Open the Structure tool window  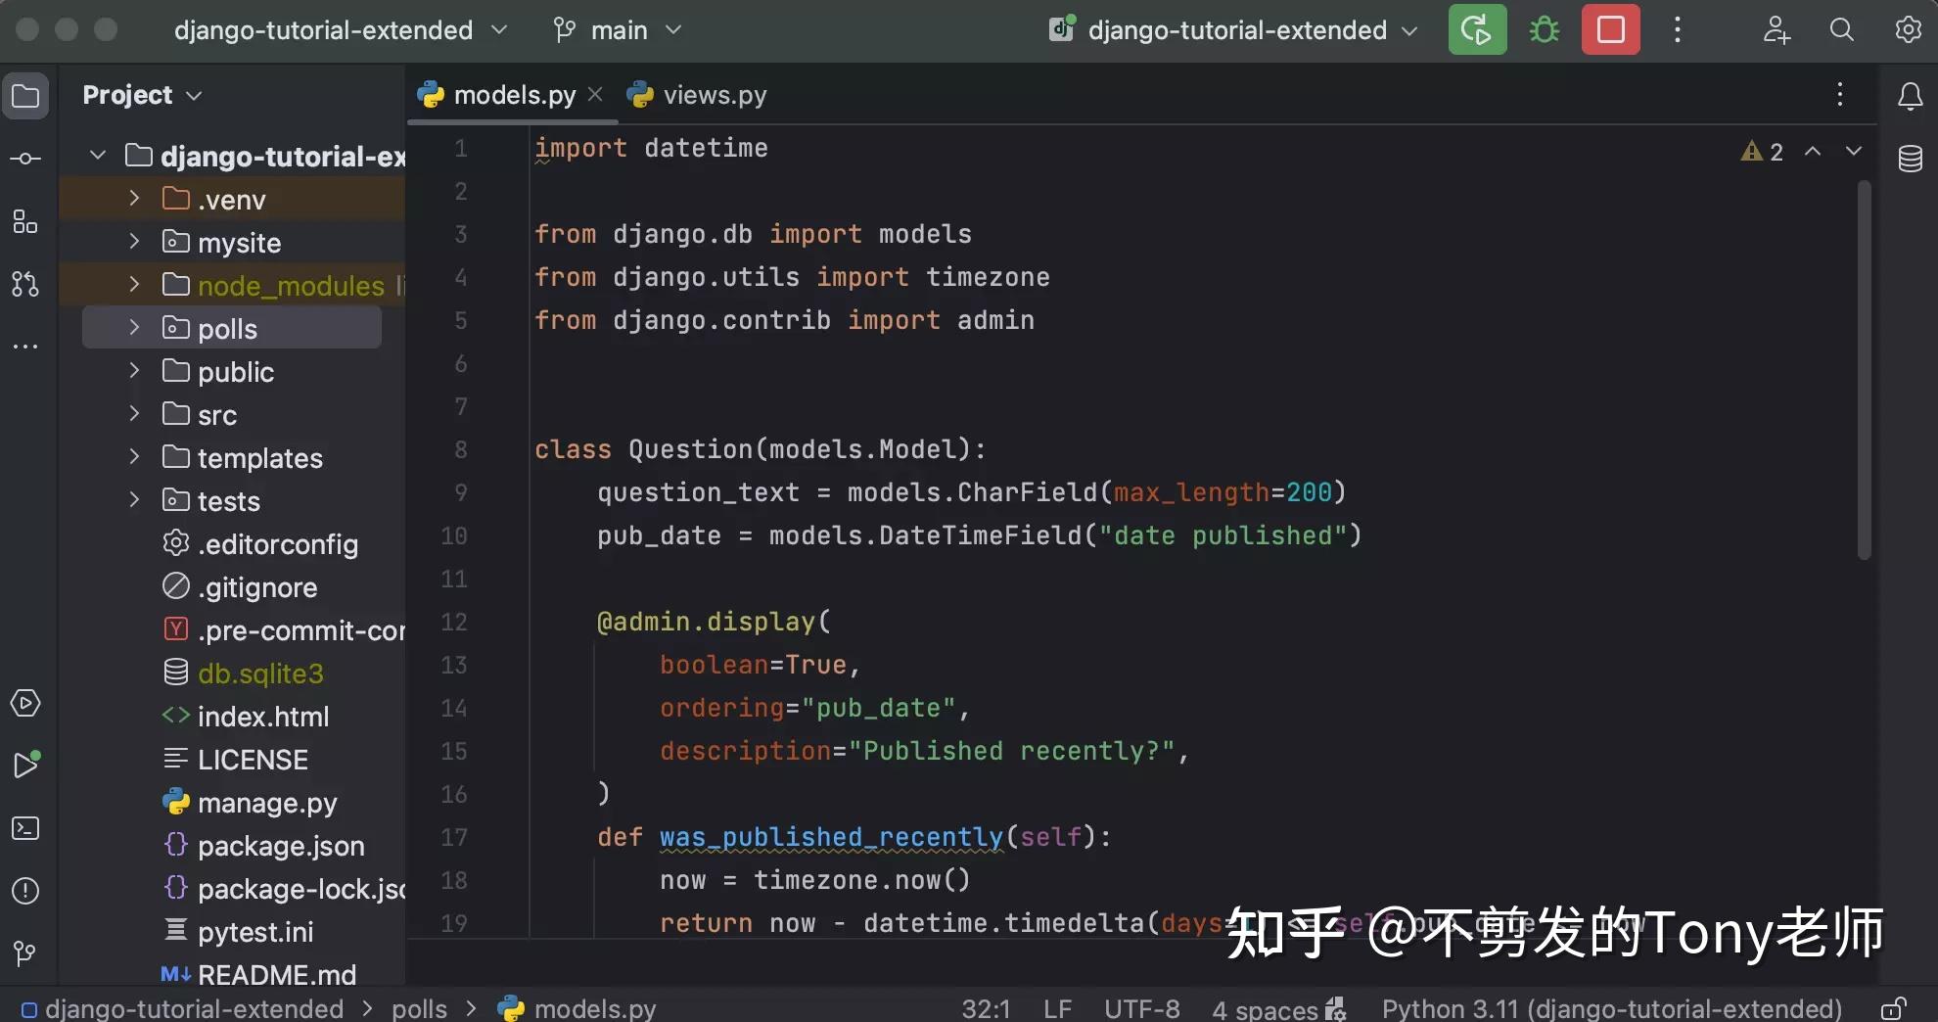pyautogui.click(x=24, y=220)
